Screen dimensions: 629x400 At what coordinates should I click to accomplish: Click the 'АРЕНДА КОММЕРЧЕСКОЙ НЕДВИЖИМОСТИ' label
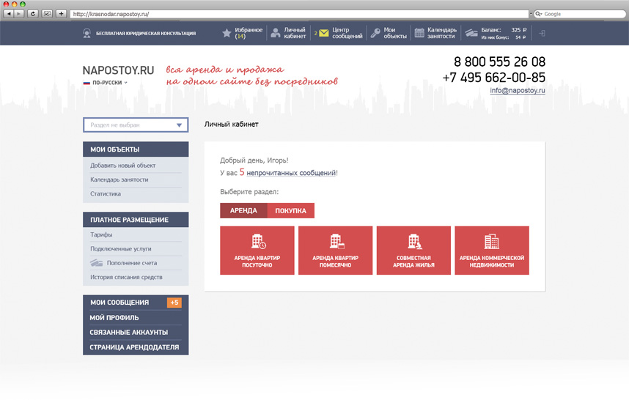(492, 262)
